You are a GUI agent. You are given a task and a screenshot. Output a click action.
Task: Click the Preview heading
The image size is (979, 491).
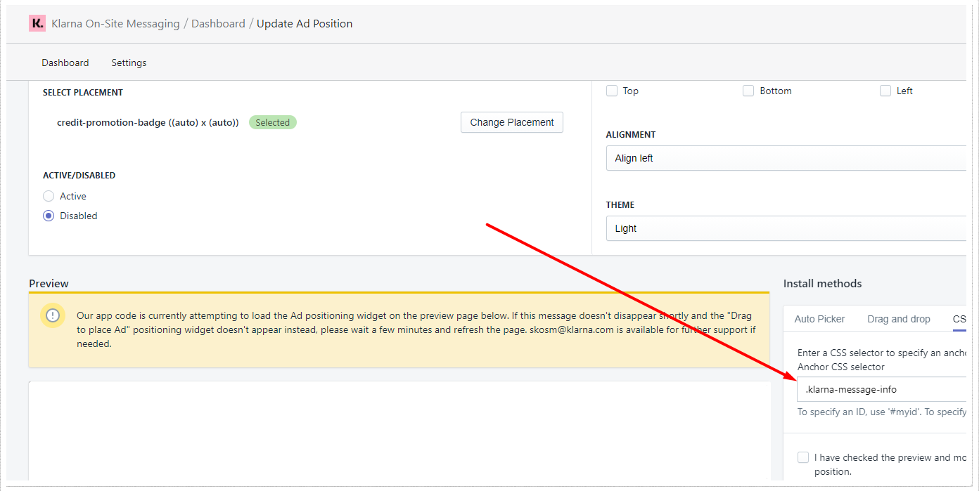click(x=49, y=284)
